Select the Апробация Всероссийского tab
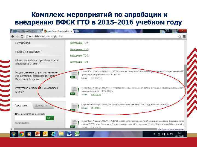Screen dimensions: 197x147 [x=58, y=31]
